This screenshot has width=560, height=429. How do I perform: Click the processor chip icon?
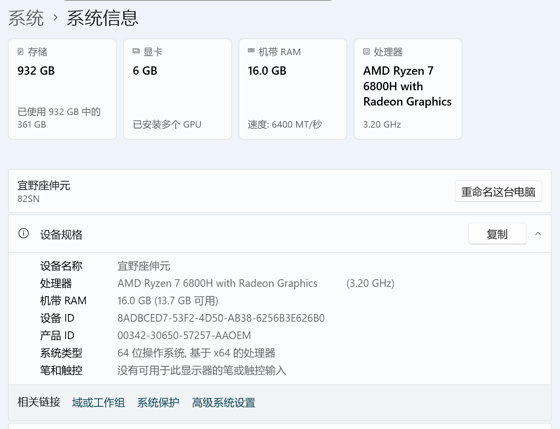tap(366, 51)
